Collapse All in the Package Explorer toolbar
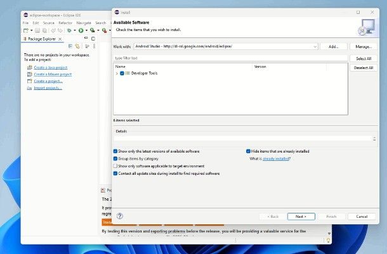The image size is (387, 254). 70,46
